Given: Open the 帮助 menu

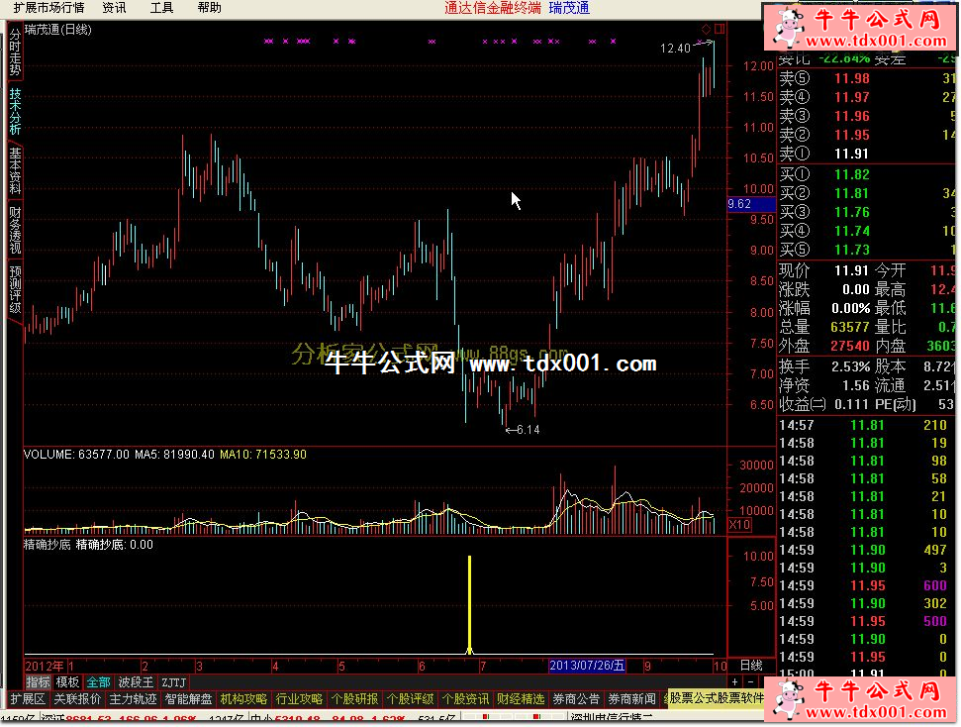Looking at the screenshot, I should click(x=209, y=8).
